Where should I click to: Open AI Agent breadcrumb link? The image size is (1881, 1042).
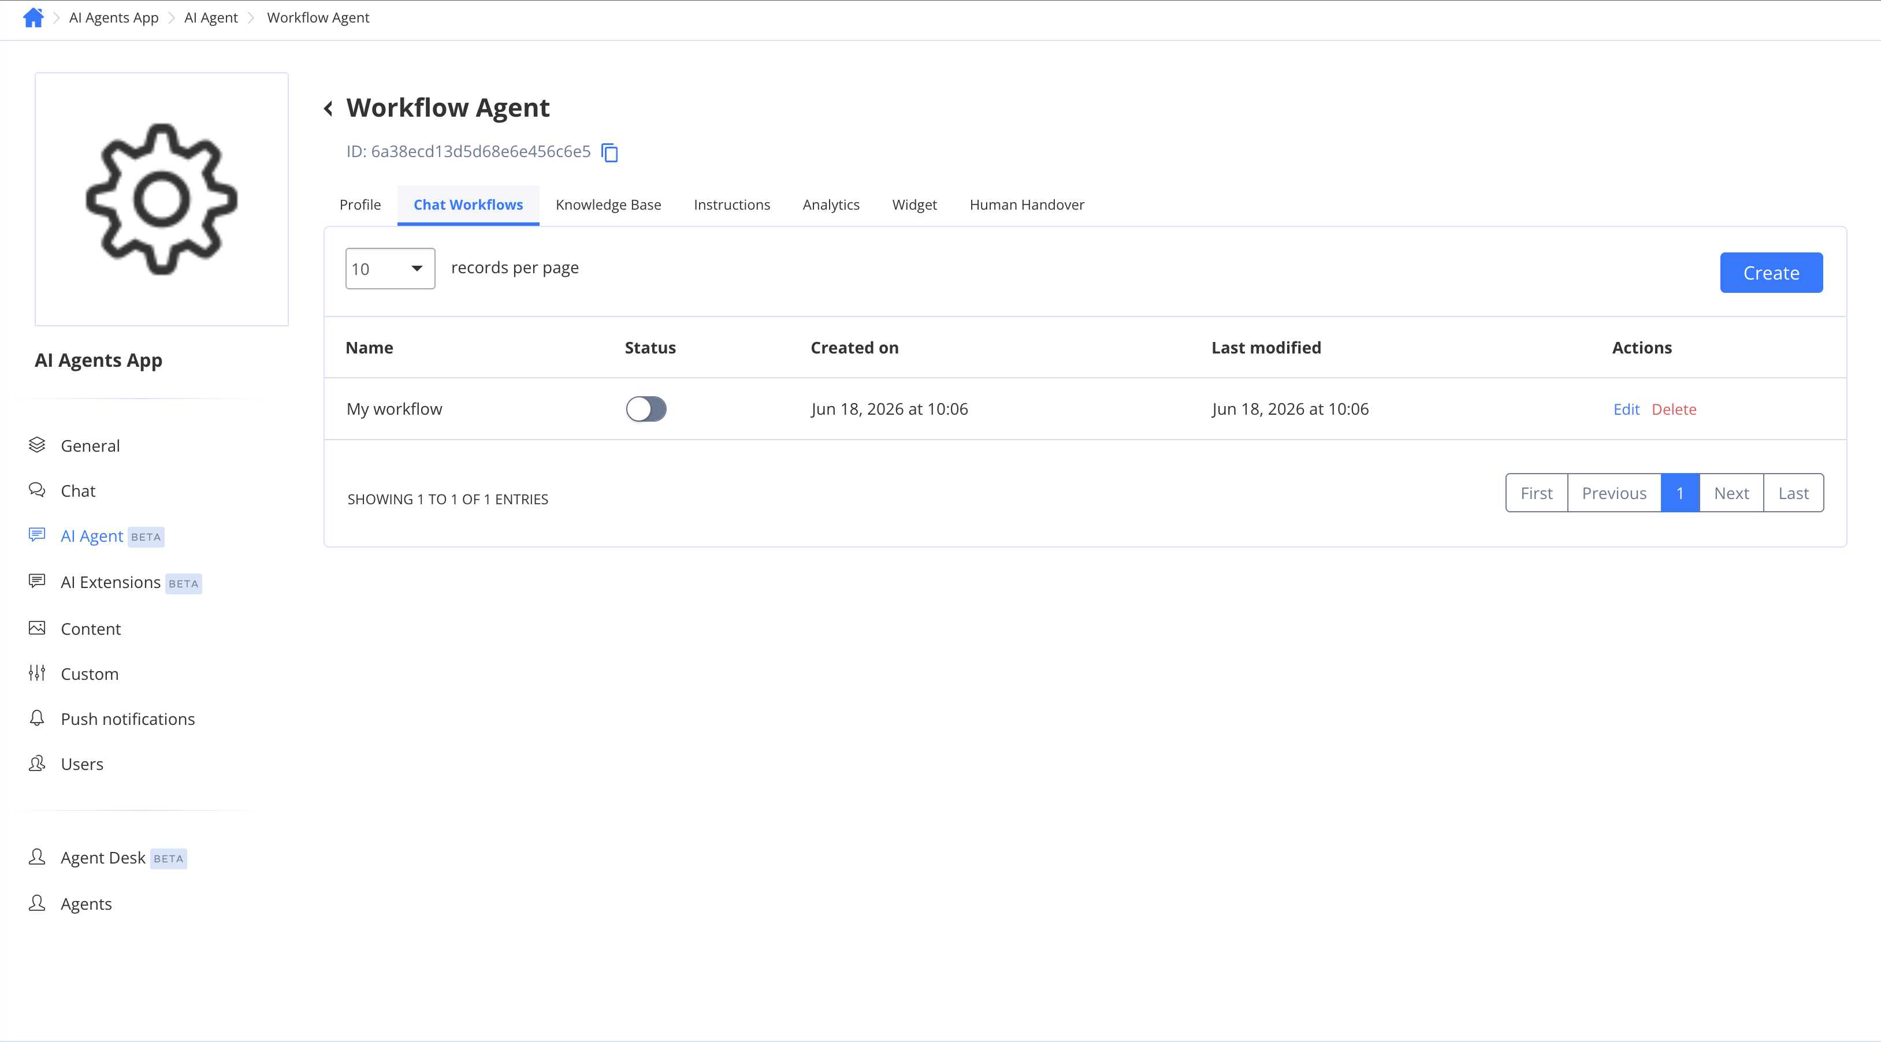tap(210, 17)
